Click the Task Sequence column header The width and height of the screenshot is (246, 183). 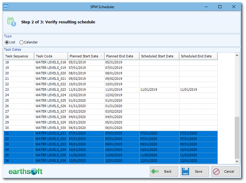(17, 56)
